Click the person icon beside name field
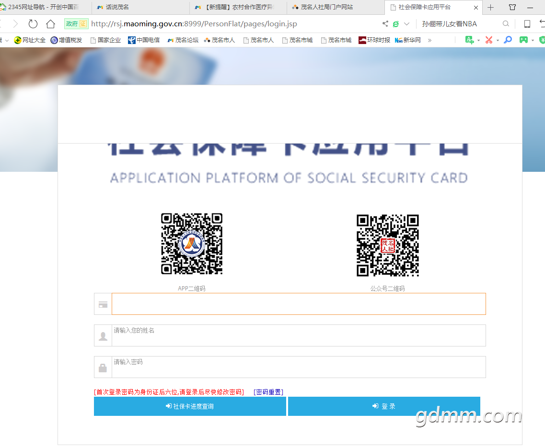 click(103, 336)
